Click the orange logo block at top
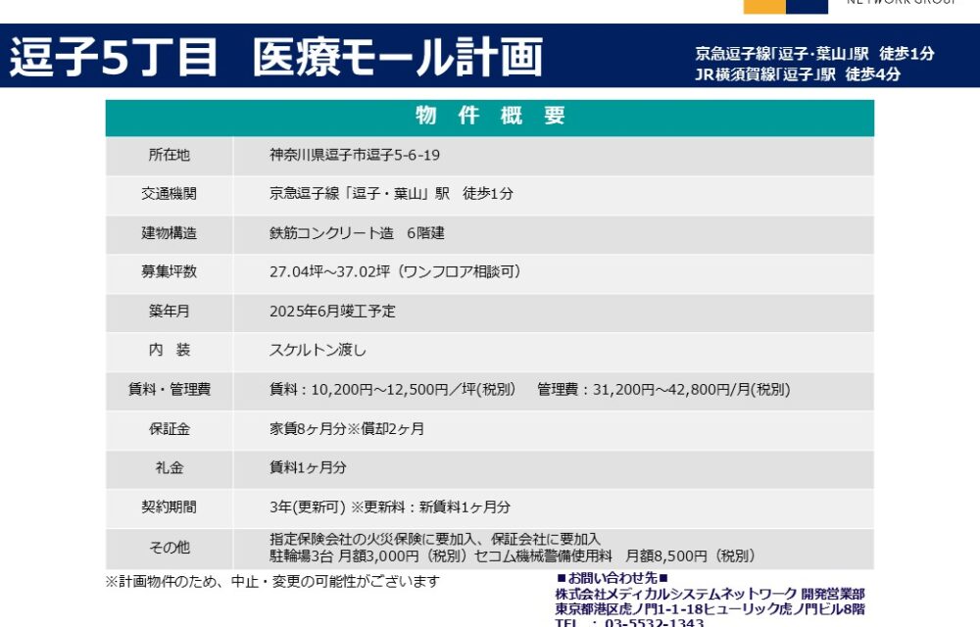 [764, 6]
